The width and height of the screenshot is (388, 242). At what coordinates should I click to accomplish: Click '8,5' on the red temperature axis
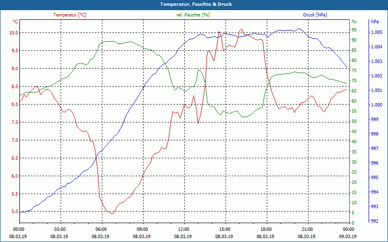(x=15, y=87)
